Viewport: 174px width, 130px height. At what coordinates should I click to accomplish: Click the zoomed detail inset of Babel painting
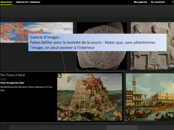[117, 116]
